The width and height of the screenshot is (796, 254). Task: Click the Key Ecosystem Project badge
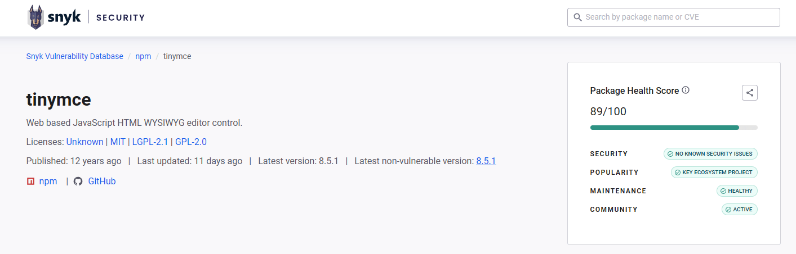[x=714, y=172]
